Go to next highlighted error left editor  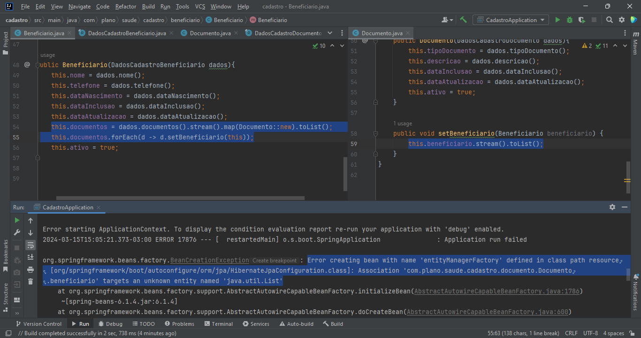tap(342, 46)
